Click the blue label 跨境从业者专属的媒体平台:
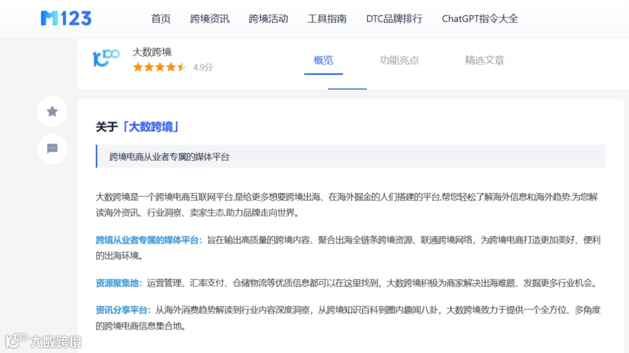This screenshot has width=629, height=353. (x=149, y=240)
